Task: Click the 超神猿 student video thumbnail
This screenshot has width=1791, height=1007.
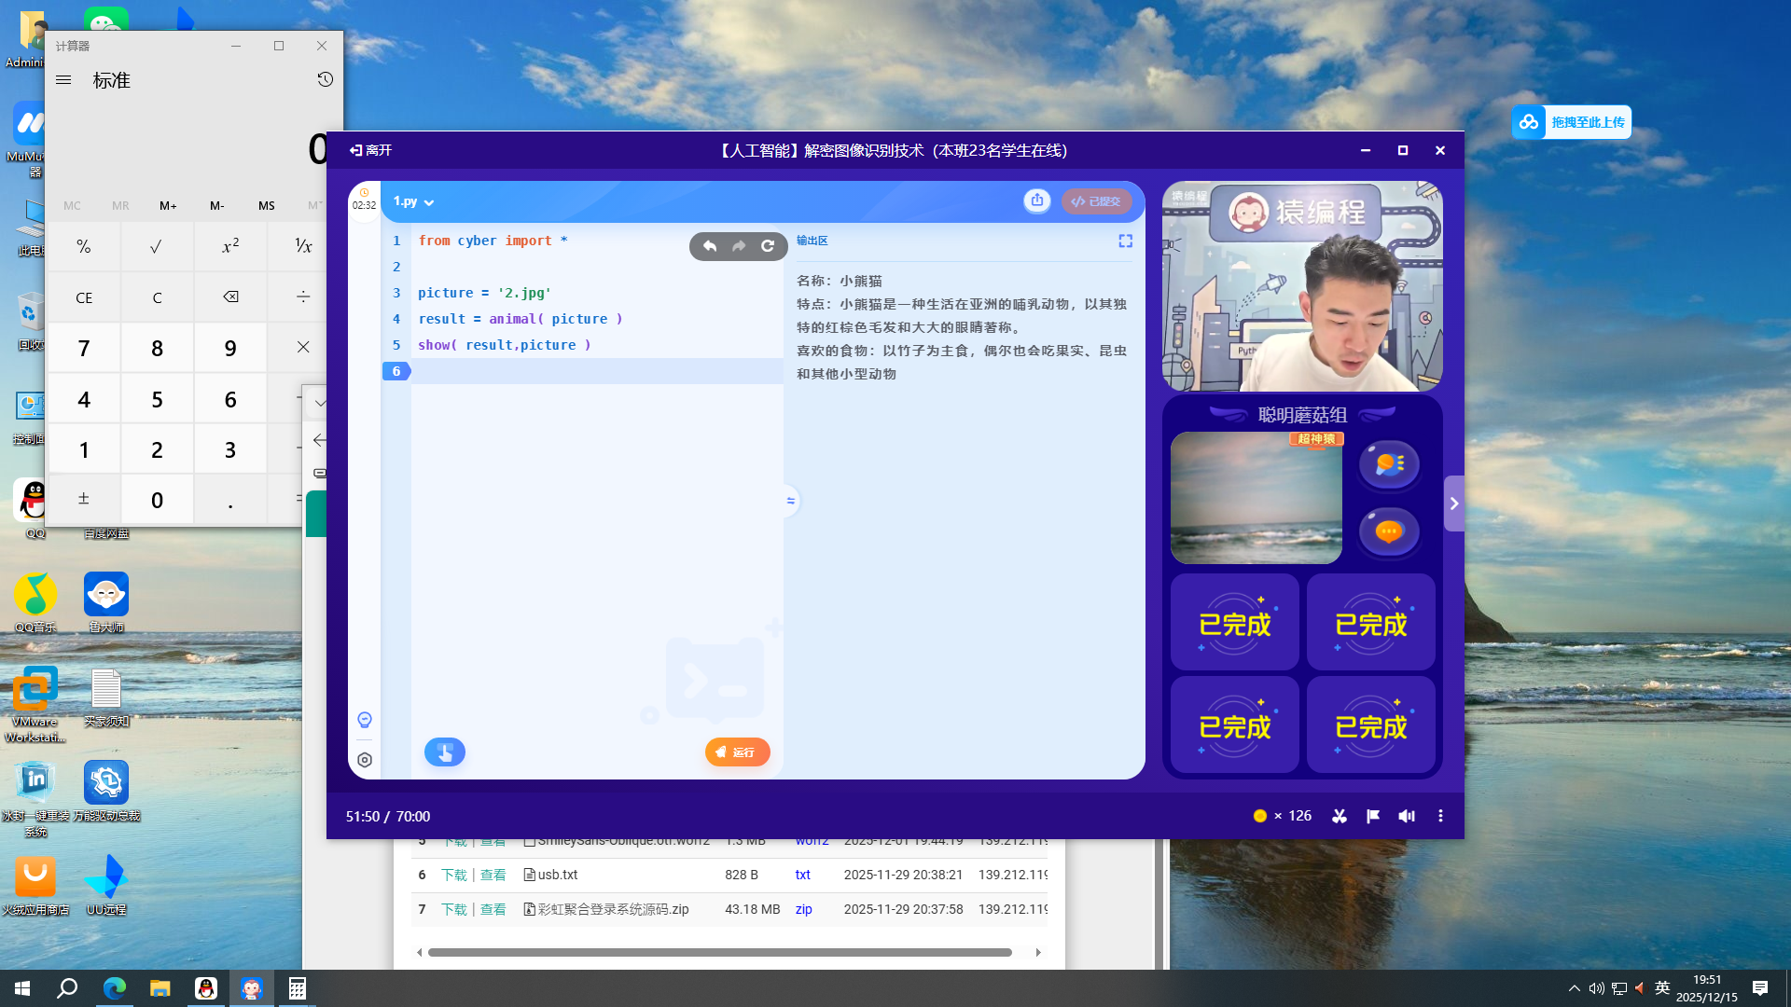Action: [1256, 498]
